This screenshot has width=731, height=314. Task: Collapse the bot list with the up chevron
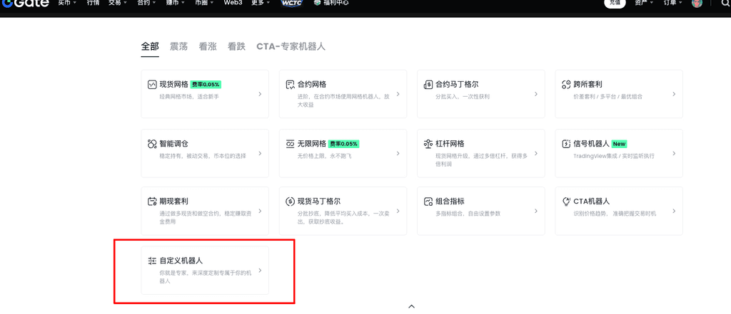411,306
